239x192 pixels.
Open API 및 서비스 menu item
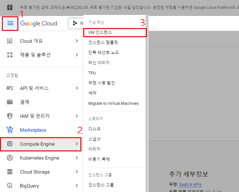pyautogui.click(x=41, y=88)
